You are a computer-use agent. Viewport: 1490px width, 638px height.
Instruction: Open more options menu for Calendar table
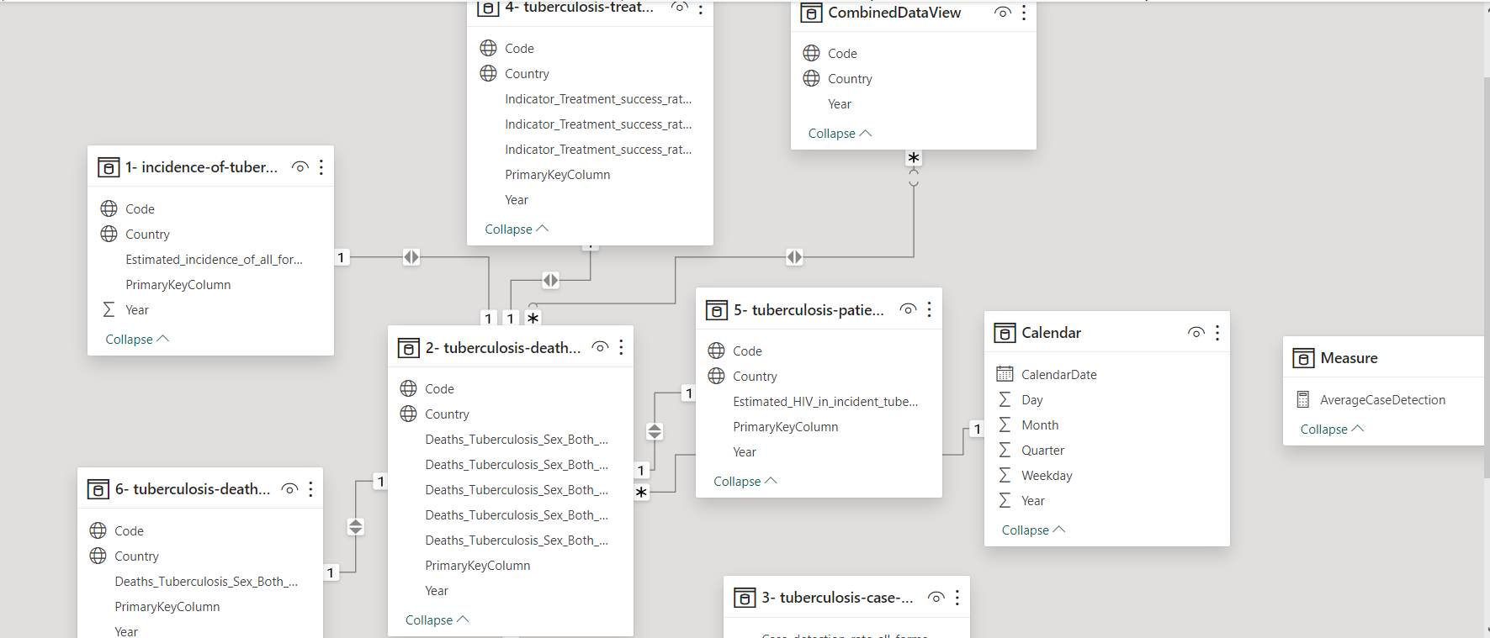click(1217, 333)
